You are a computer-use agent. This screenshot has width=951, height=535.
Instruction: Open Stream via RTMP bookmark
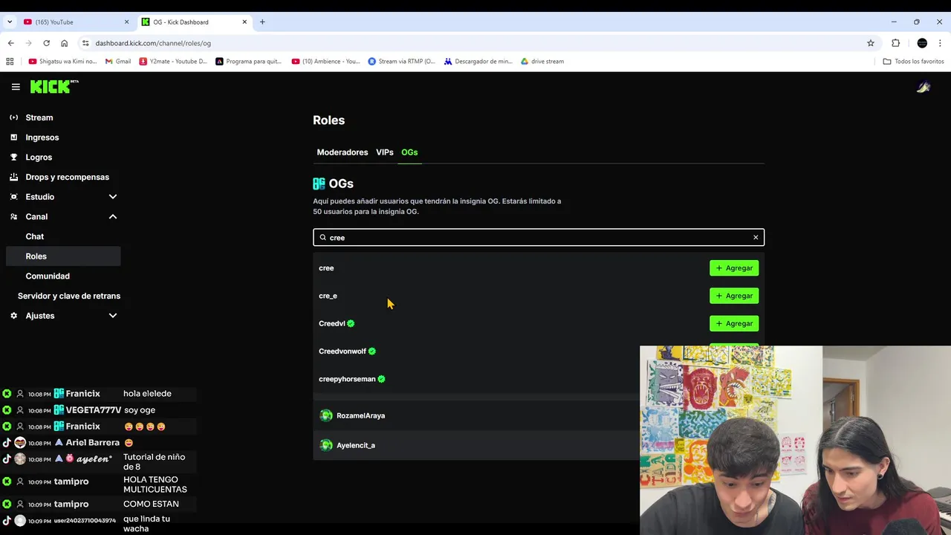(x=402, y=62)
